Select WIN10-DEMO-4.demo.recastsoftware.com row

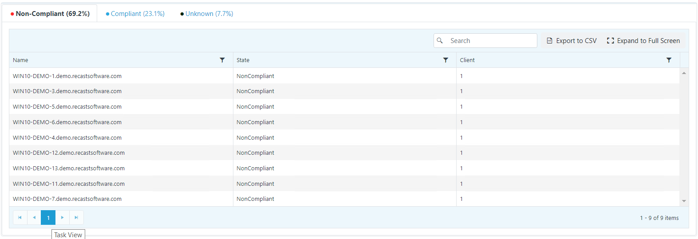344,137
